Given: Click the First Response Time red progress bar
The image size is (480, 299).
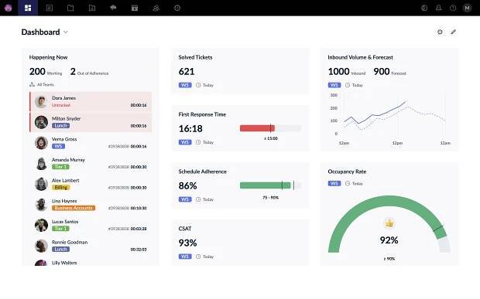Looking at the screenshot, I should coord(257,128).
